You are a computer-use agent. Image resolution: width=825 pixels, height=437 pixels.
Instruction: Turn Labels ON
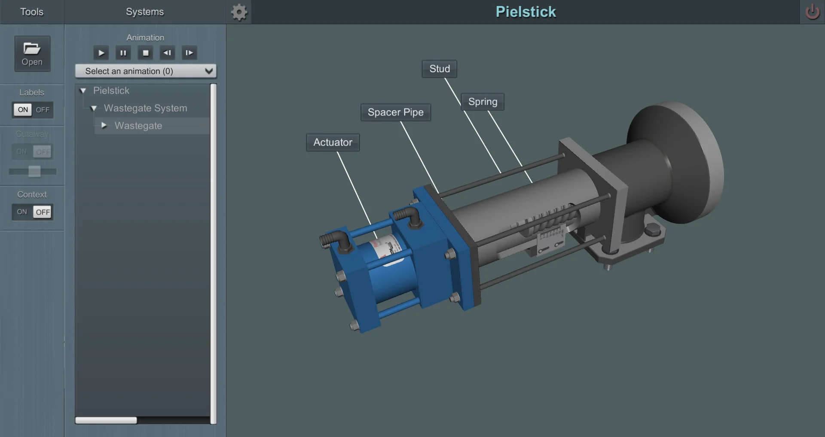tap(23, 109)
